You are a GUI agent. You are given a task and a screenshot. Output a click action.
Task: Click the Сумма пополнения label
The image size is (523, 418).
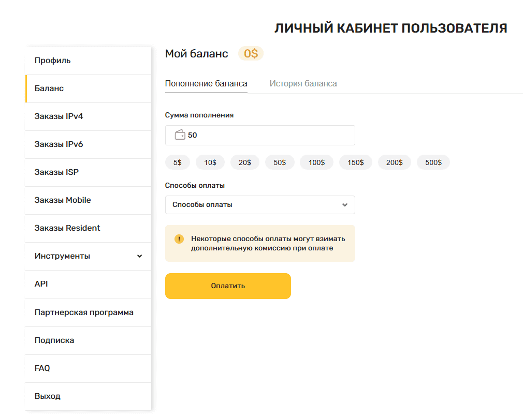pyautogui.click(x=199, y=115)
